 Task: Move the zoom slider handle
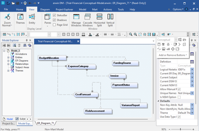180,129
